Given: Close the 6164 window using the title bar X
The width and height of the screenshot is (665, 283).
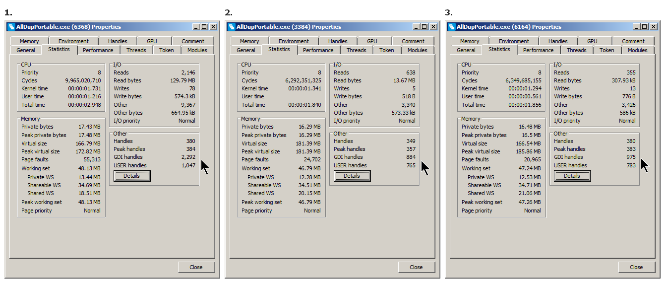Looking at the screenshot, I should (653, 27).
